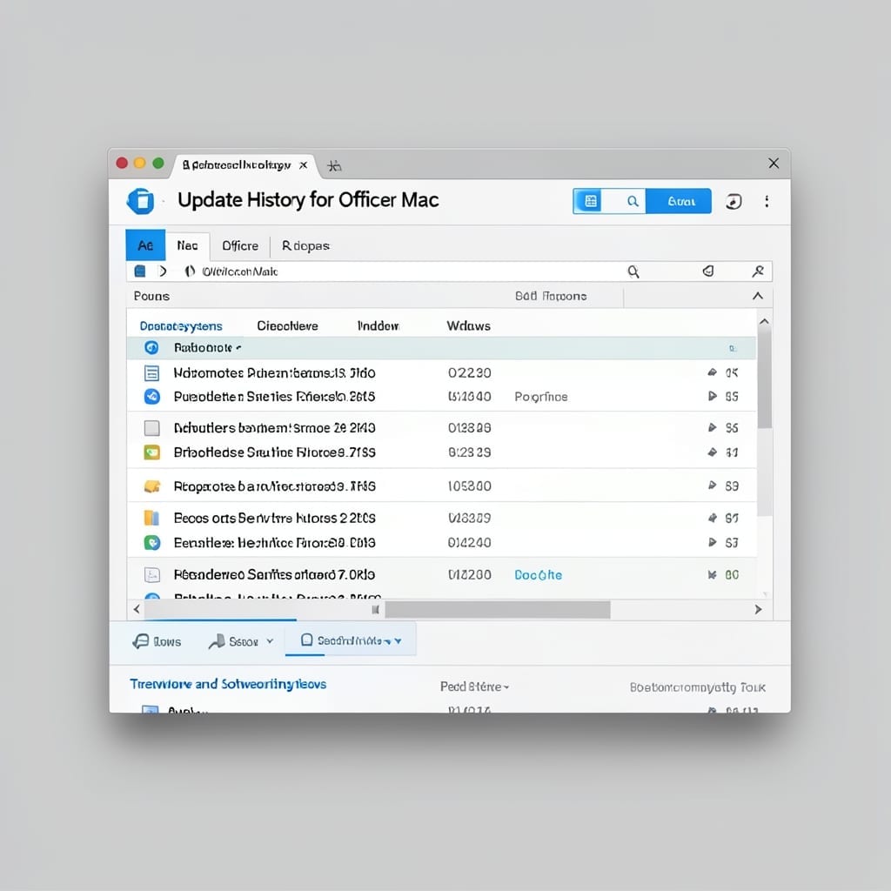
Task: Click green-yellow icon of 'Brisoffedse' row
Action: (x=151, y=452)
